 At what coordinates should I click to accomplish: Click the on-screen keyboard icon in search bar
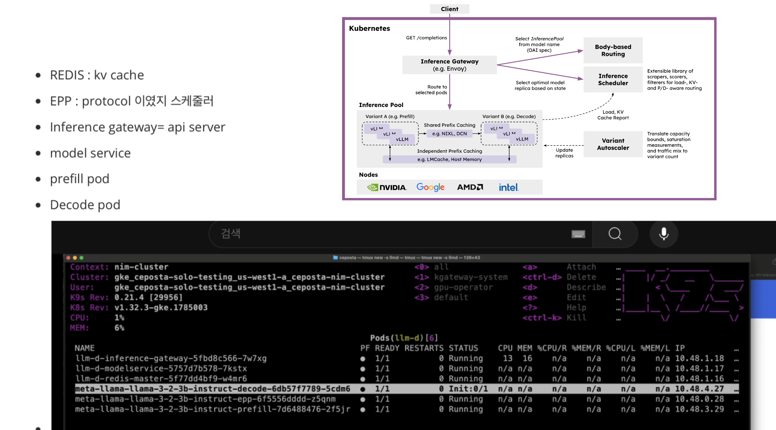tap(578, 234)
